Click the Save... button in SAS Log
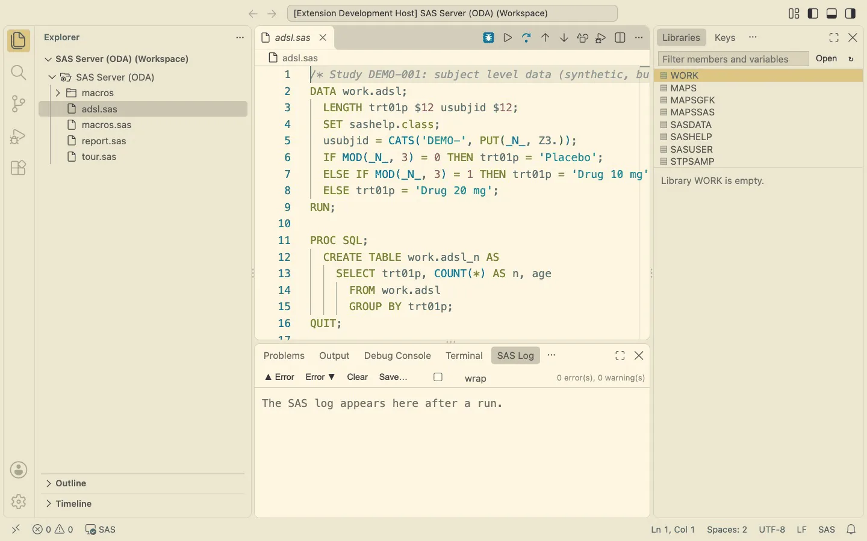Screen dimensions: 867x541 tap(393, 377)
